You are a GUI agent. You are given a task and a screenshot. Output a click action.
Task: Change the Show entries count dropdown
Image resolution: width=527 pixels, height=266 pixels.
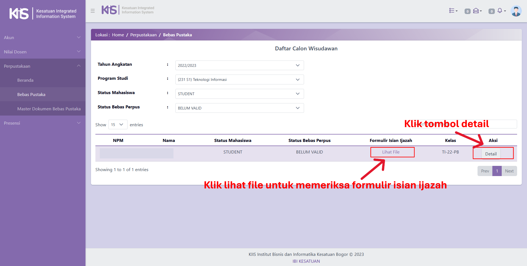coord(118,125)
